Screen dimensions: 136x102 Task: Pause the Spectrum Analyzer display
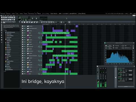(106, 46)
